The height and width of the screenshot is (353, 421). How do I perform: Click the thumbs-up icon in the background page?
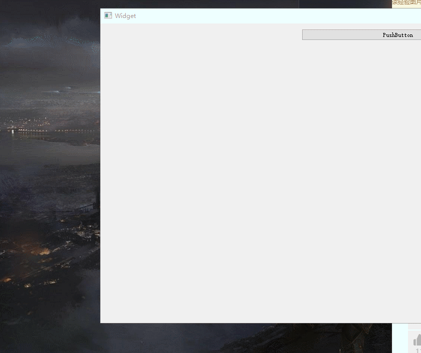tap(417, 340)
